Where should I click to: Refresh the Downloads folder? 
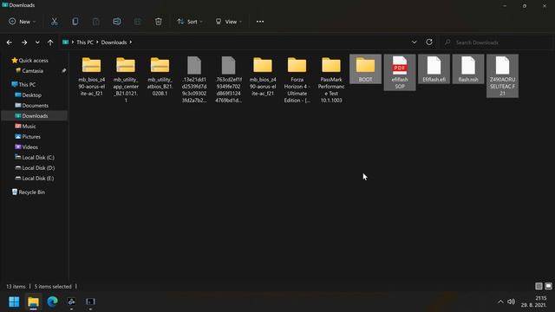tap(429, 42)
